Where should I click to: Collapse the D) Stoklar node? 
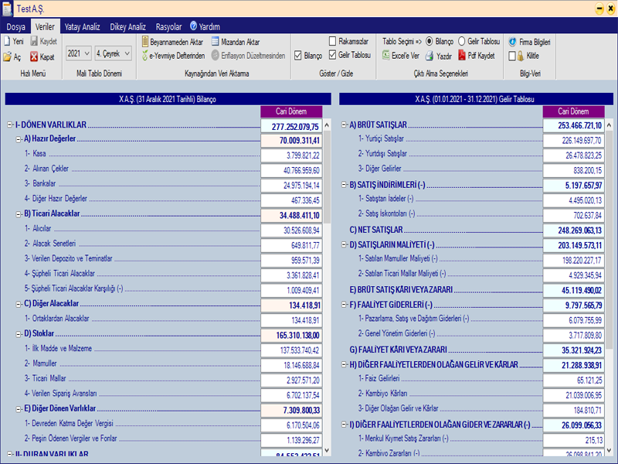pyautogui.click(x=19, y=335)
